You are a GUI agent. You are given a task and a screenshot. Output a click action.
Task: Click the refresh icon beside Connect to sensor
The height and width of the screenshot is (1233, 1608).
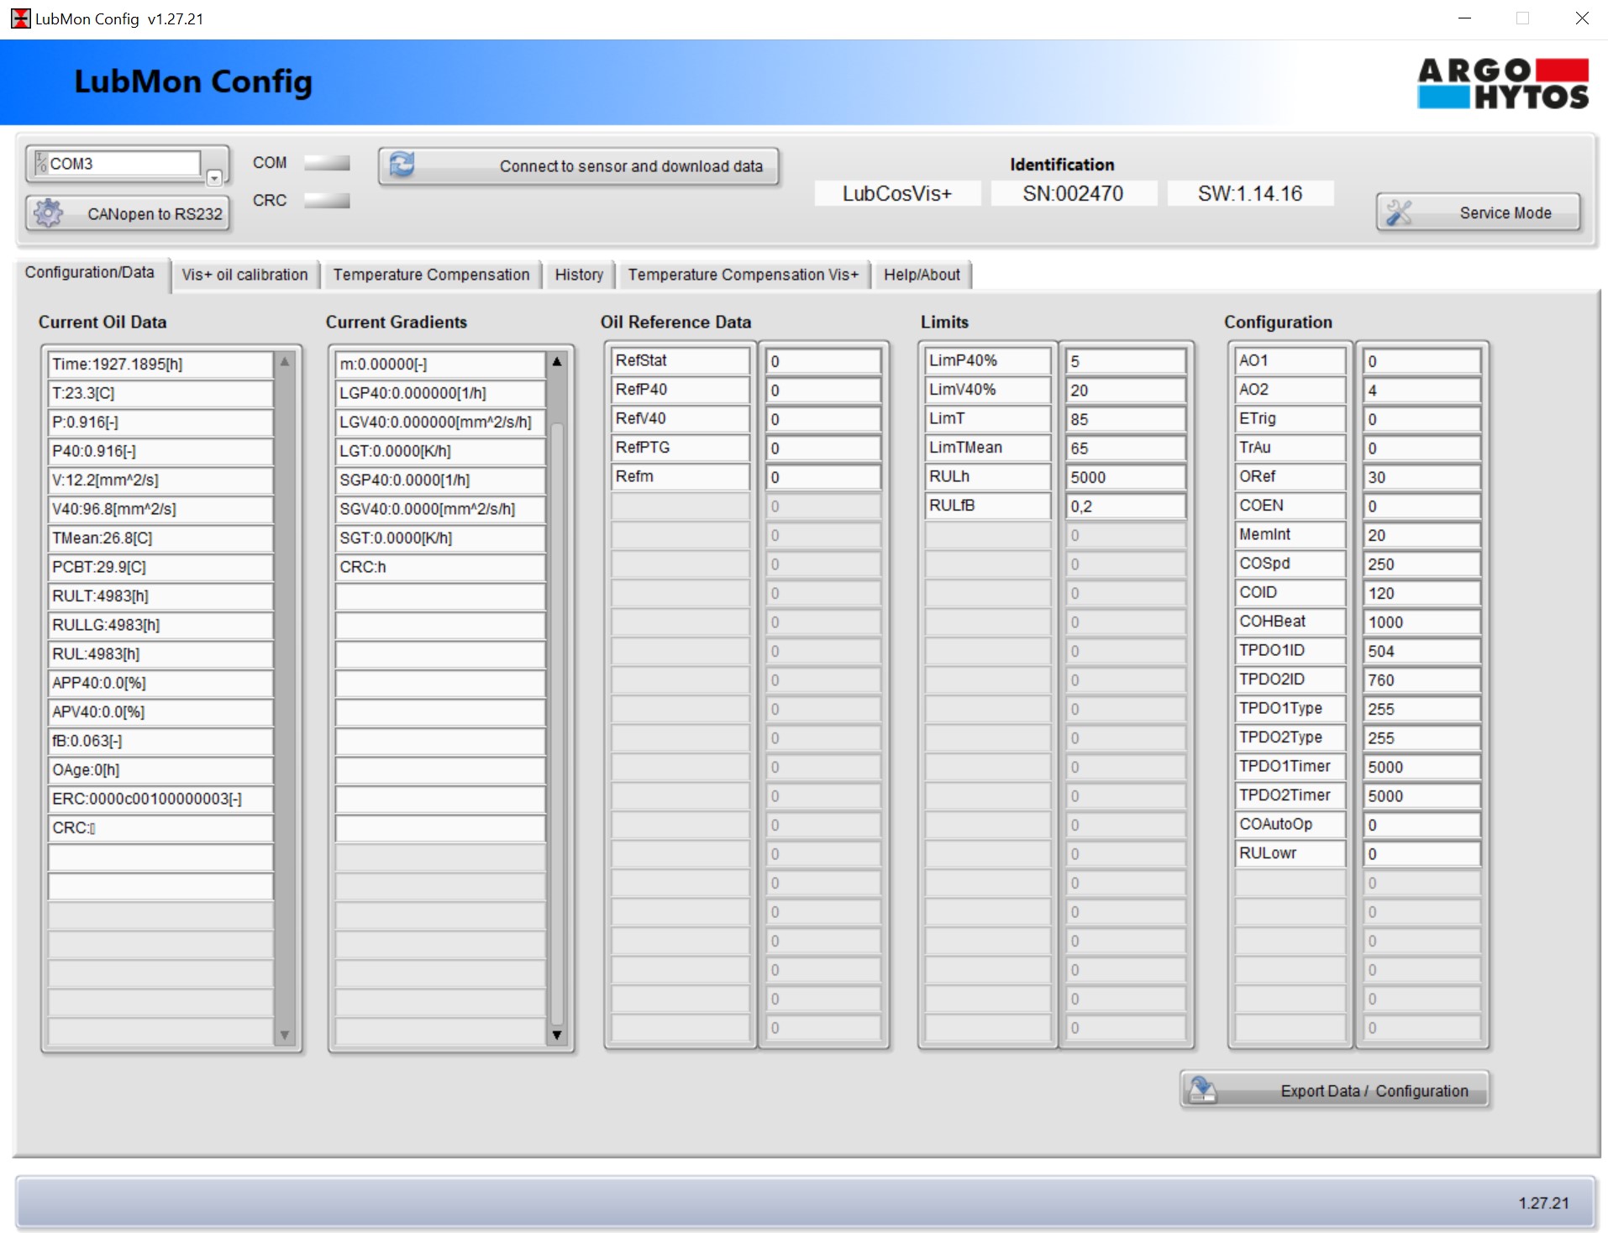[x=401, y=165]
